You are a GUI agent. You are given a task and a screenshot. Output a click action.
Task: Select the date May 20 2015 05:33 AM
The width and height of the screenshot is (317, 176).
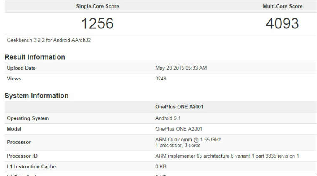click(x=181, y=68)
